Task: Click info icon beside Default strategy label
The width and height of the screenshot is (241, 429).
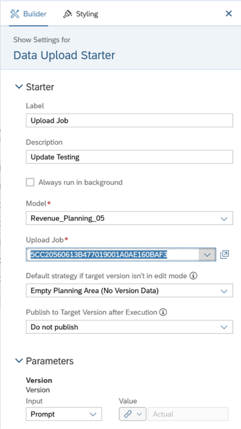Action: tap(193, 276)
